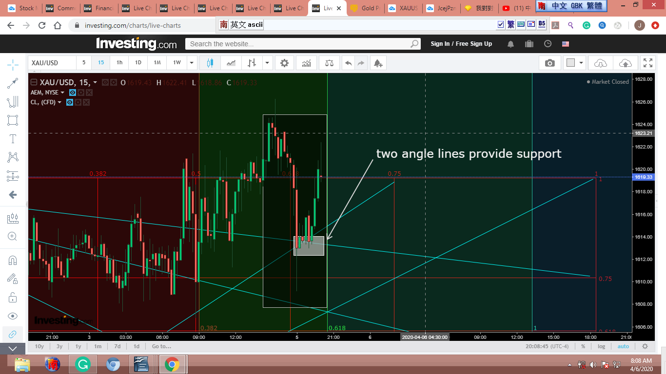Set chart range to 1m

point(98,347)
